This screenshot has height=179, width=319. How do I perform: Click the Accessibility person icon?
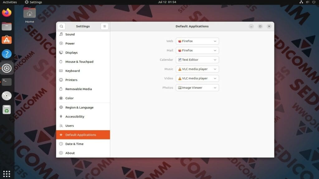click(61, 116)
